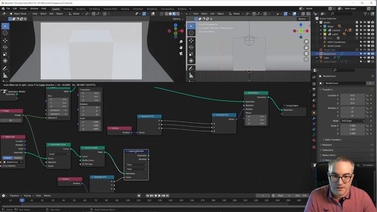The height and width of the screenshot is (212, 377).
Task: Click the timeline End frame field
Action: tap(301, 196)
